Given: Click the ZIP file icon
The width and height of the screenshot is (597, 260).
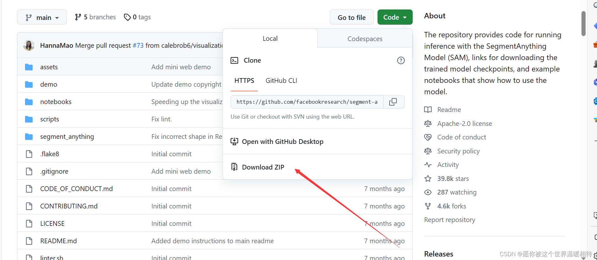Looking at the screenshot, I should click(x=234, y=167).
